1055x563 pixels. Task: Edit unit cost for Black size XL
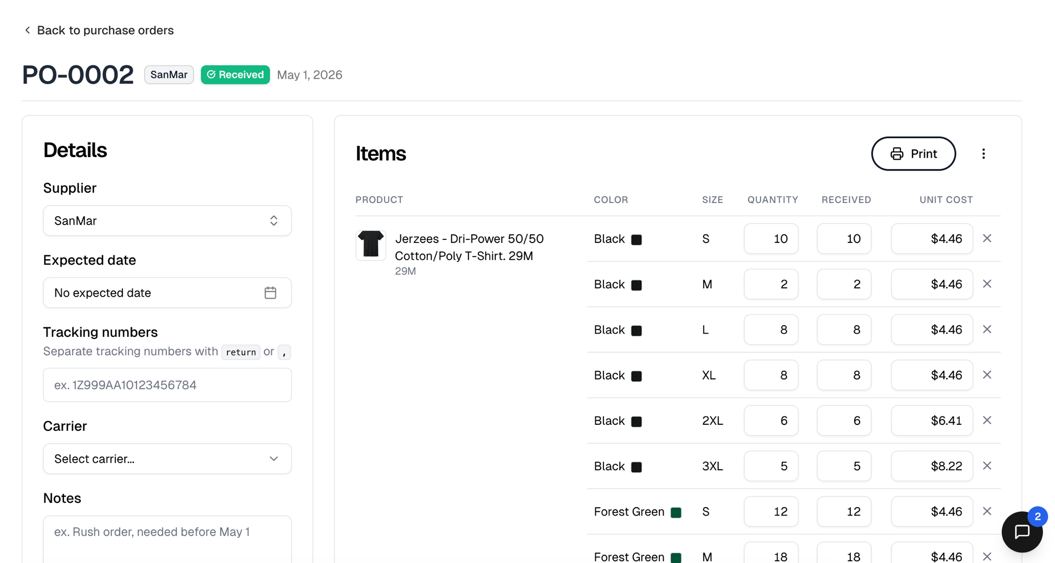(x=932, y=375)
